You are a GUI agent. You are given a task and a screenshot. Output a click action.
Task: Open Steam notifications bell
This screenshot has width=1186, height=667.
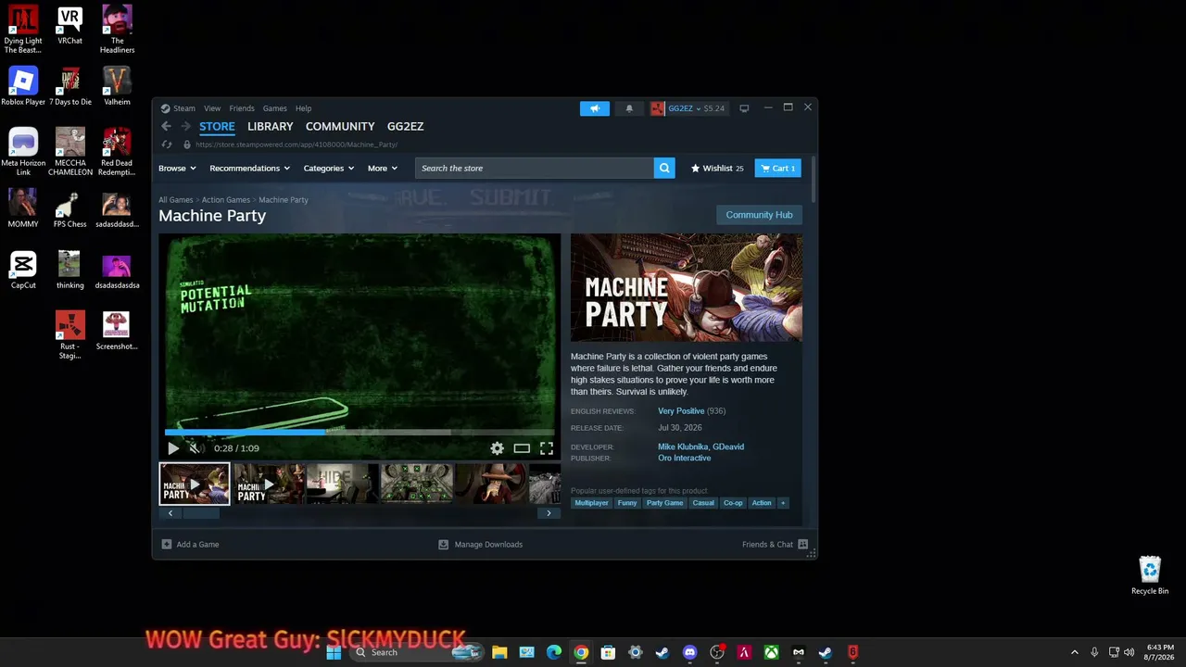(630, 108)
